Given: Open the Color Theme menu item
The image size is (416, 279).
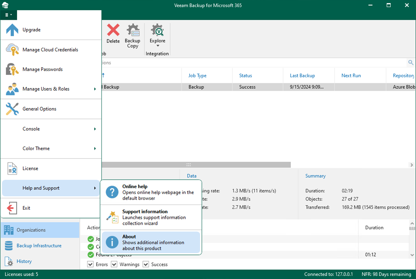Looking at the screenshot, I should [x=51, y=149].
